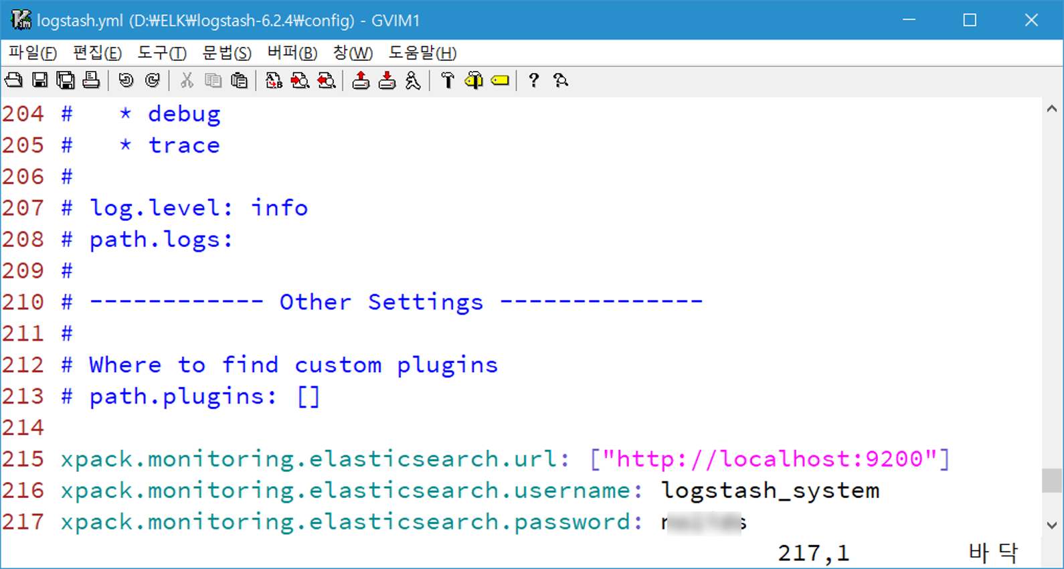
Task: Place cursor on 'debug' at line 204
Action: [184, 114]
